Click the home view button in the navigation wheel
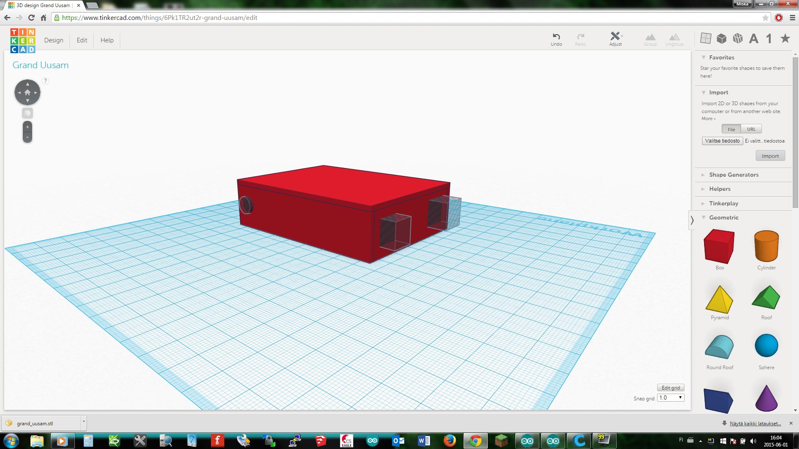The image size is (799, 449). pos(27,92)
